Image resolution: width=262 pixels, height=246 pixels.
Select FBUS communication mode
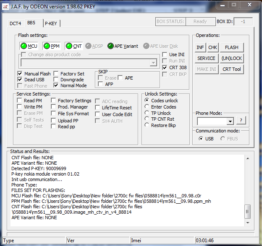point(223,139)
